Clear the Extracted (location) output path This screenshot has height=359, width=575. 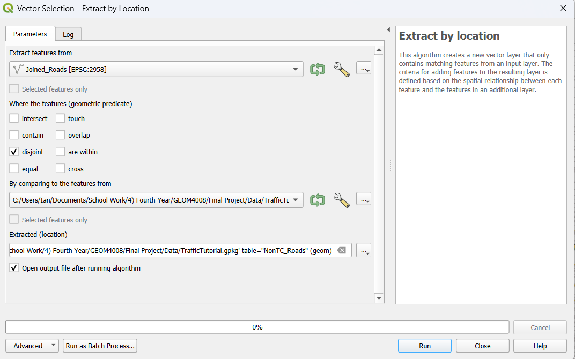pos(342,250)
